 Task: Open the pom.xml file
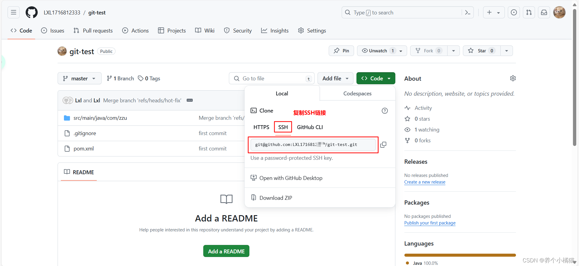pos(84,149)
